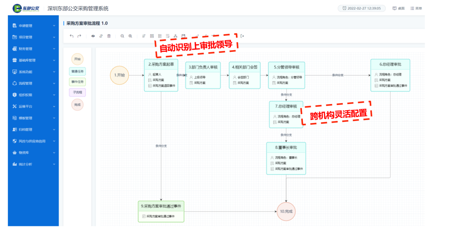The height and width of the screenshot is (228, 468).
Task: Expand the 流程管理 sidebar menu
Action: coord(34,83)
